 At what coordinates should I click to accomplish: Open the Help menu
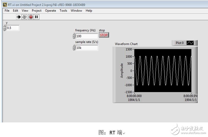coord(89,10)
